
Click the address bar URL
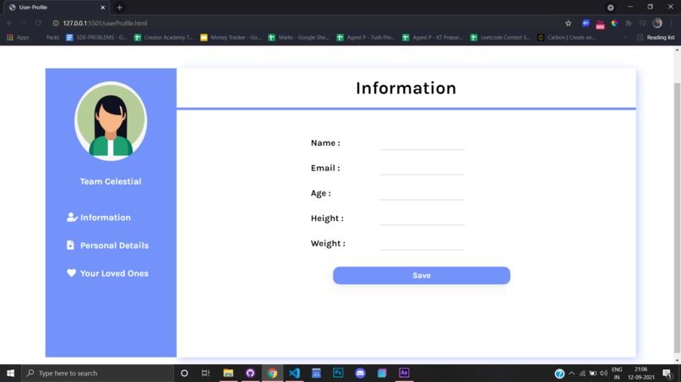click(x=105, y=23)
